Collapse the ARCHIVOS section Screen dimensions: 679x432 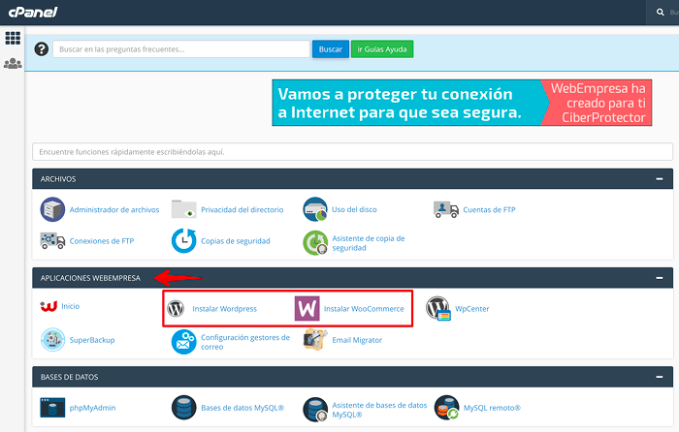tap(659, 178)
